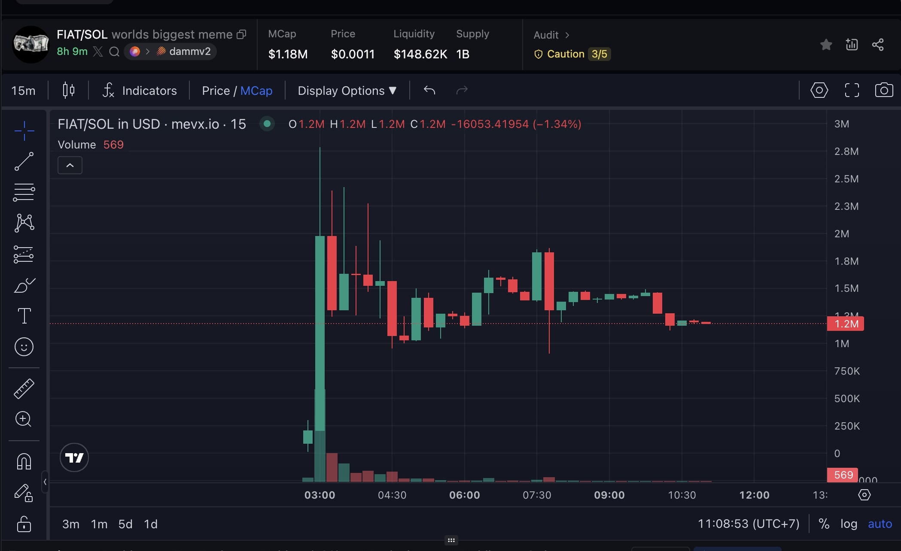
Task: Collapse the indicator legend chevron
Action: point(70,165)
